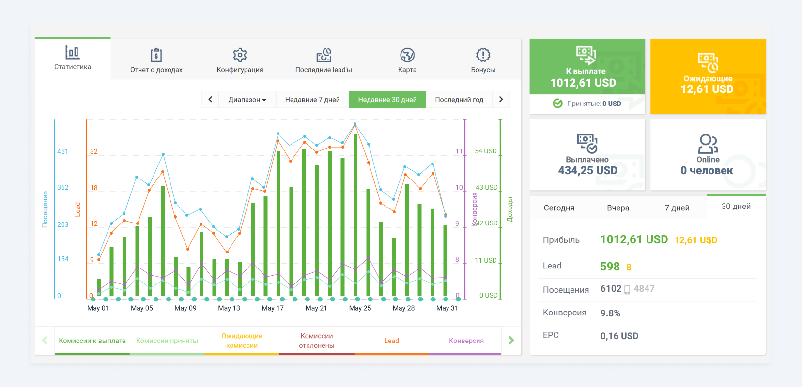Click the mobile phone icon in Посещения row
802x387 pixels.
pos(627,290)
